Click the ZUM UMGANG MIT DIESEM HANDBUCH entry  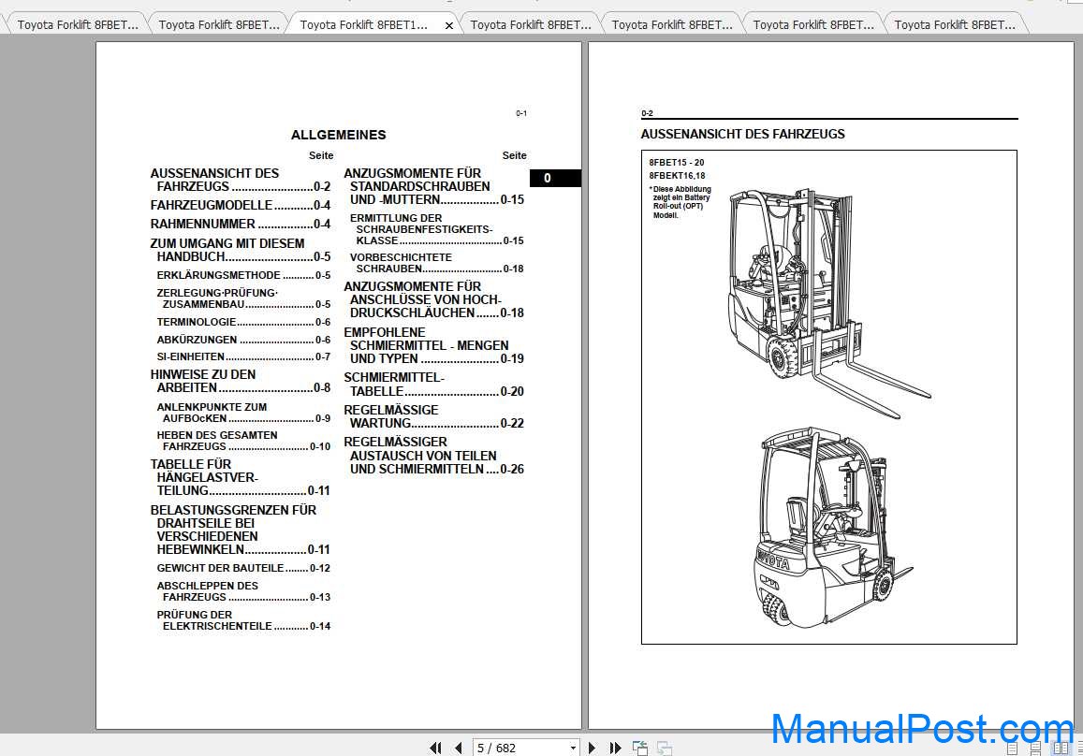(241, 250)
